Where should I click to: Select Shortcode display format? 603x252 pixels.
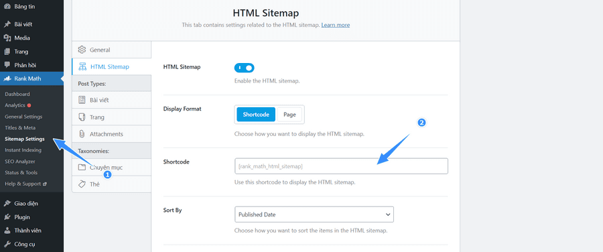[256, 114]
